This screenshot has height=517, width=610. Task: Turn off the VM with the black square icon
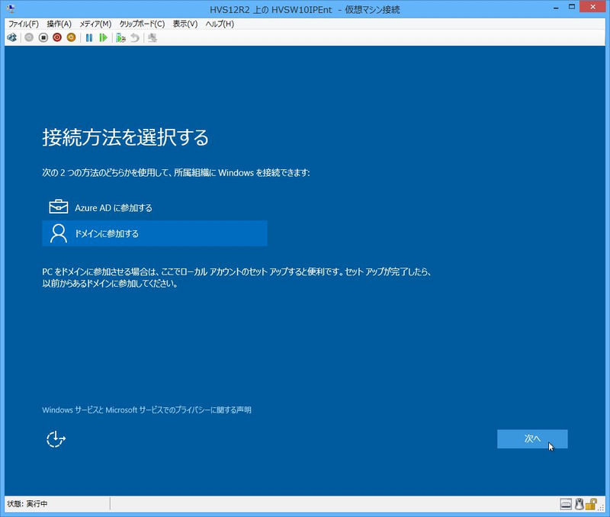pyautogui.click(x=43, y=37)
